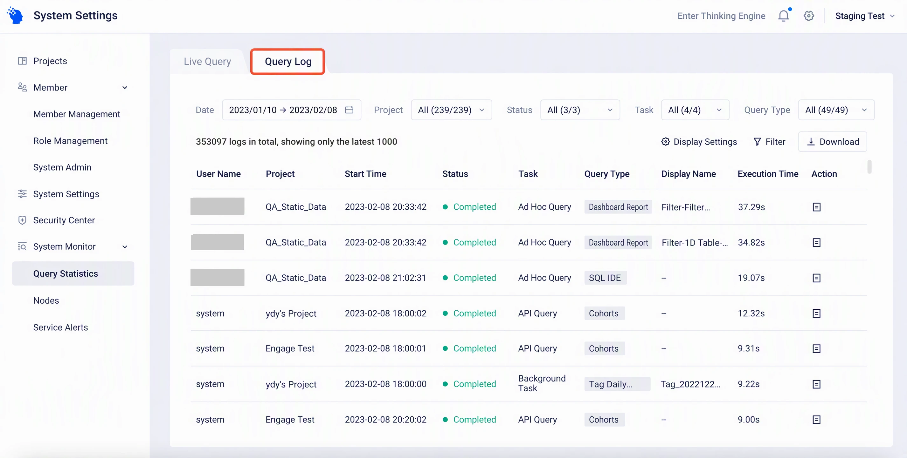View log details for Tag Daily row
The width and height of the screenshot is (907, 458).
(x=816, y=384)
